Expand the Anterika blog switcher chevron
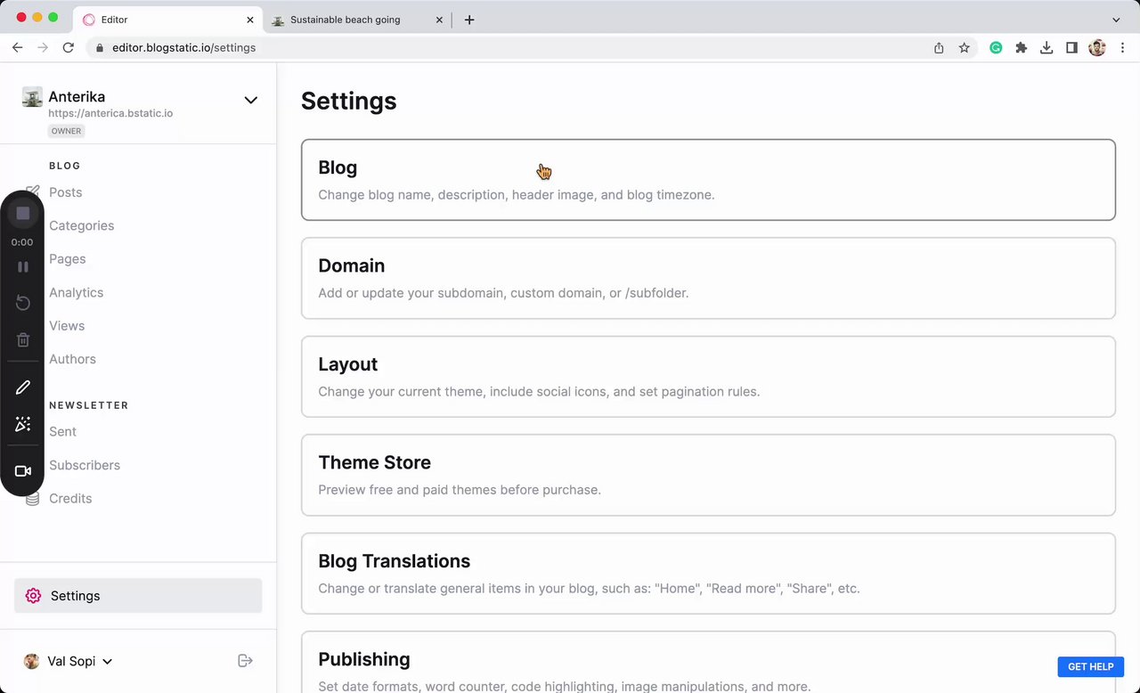The width and height of the screenshot is (1140, 693). 250,100
